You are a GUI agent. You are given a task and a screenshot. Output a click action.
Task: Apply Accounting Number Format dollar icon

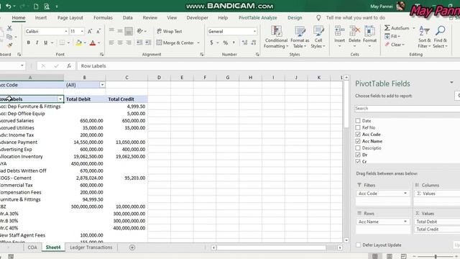211,43
